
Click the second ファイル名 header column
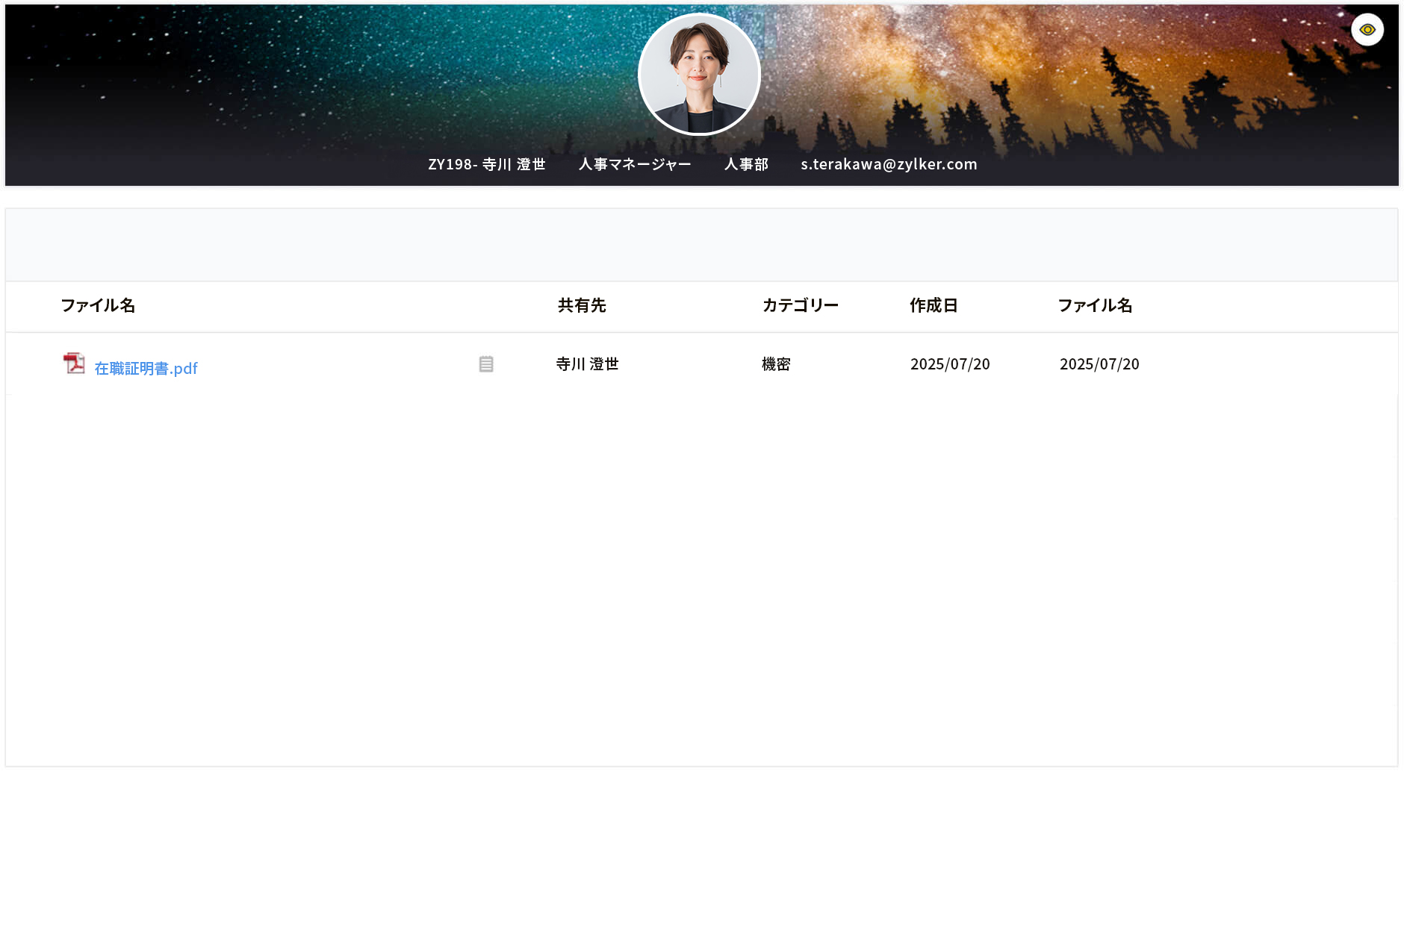click(x=1095, y=305)
